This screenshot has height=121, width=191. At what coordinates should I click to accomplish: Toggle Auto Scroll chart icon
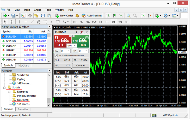click(143, 16)
